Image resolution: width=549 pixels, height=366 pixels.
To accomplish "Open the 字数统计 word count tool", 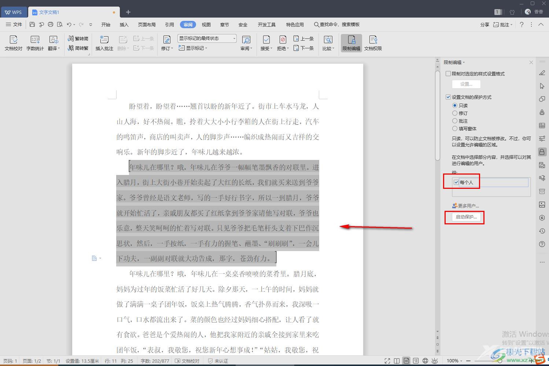I will (x=35, y=43).
